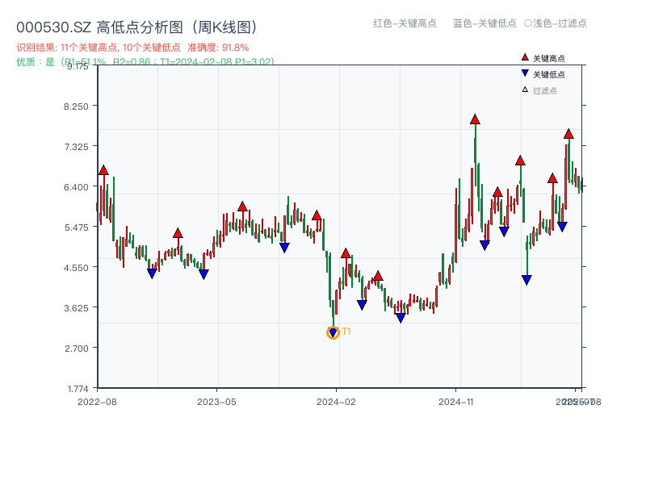Select the first red triangle at the chart's left edge
The height and width of the screenshot is (484, 646).
(103, 170)
